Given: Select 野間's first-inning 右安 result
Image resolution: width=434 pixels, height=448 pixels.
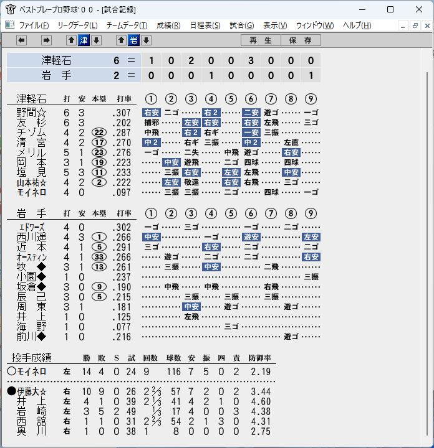Looking at the screenshot, I should click(x=152, y=113).
